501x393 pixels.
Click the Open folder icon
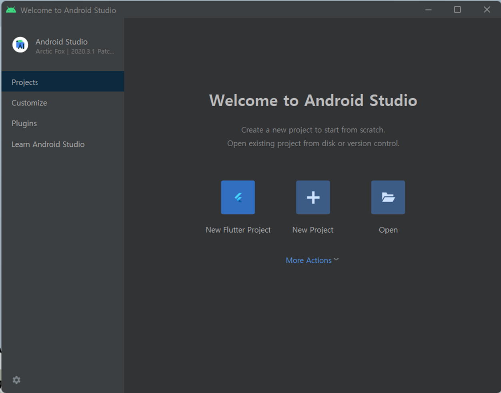[388, 197]
